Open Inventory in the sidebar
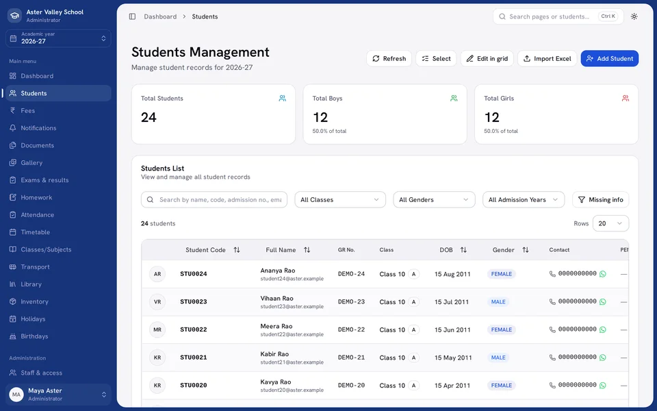This screenshot has width=657, height=411. [x=58, y=301]
